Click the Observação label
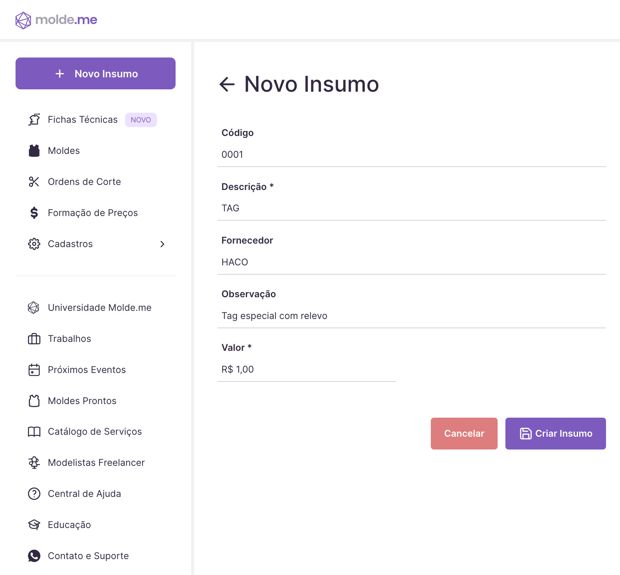The image size is (620, 575). 249,294
